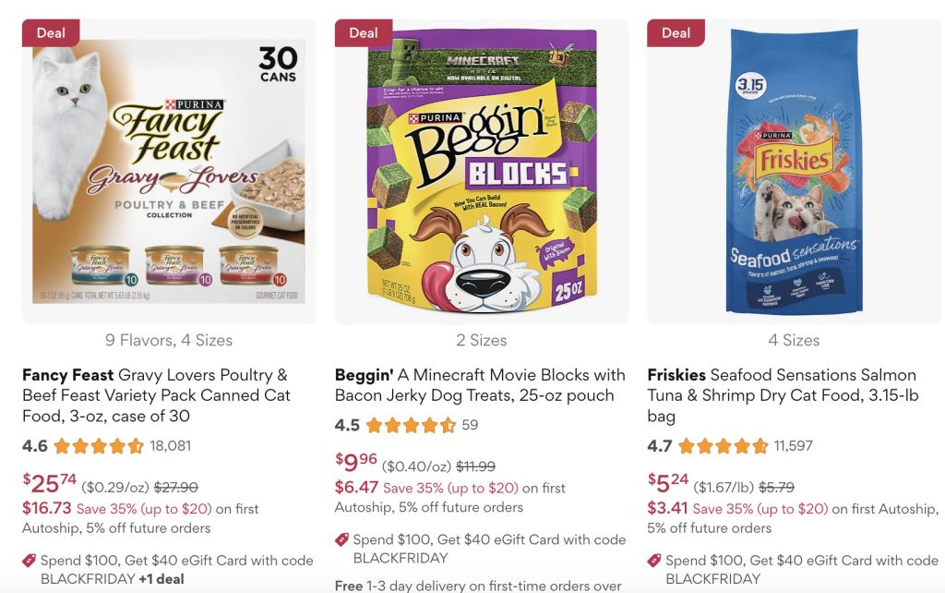Viewport: 945px width, 593px height.
Task: Click the Deal badge on Friskies bag
Action: (676, 33)
